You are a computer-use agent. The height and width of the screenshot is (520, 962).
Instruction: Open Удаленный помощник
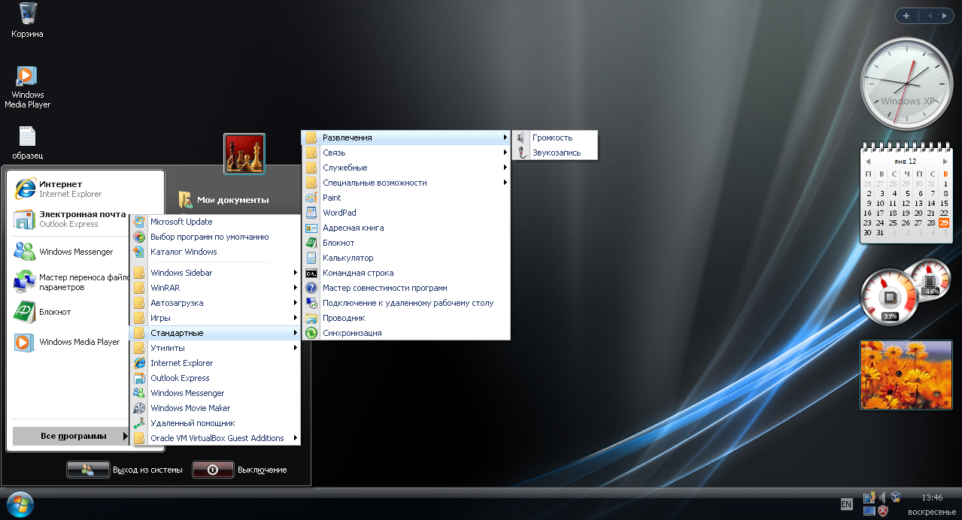215,423
